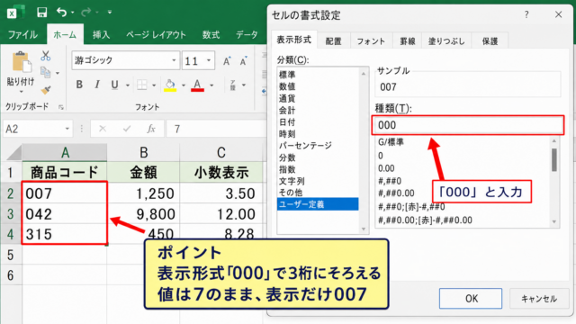Viewport: 576px width, 324px height.
Task: Click キャンセル in format cells dialog
Action: coord(539,298)
